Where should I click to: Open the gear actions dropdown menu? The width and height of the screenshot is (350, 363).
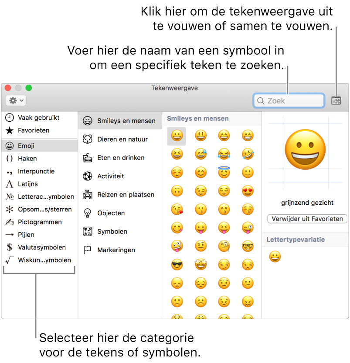[x=16, y=100]
